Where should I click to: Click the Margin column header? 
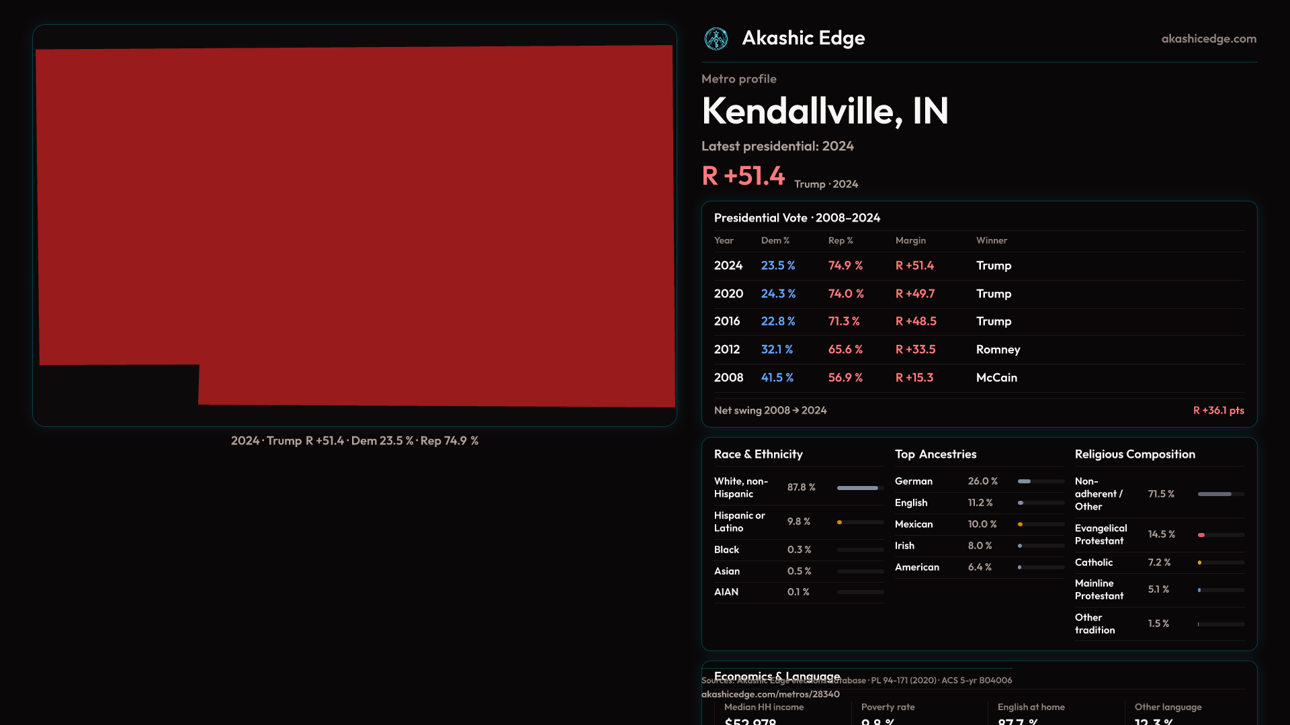(910, 240)
